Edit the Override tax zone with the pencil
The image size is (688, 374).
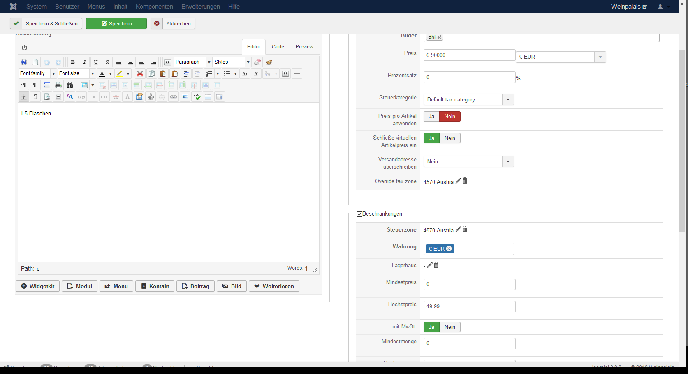(x=458, y=181)
